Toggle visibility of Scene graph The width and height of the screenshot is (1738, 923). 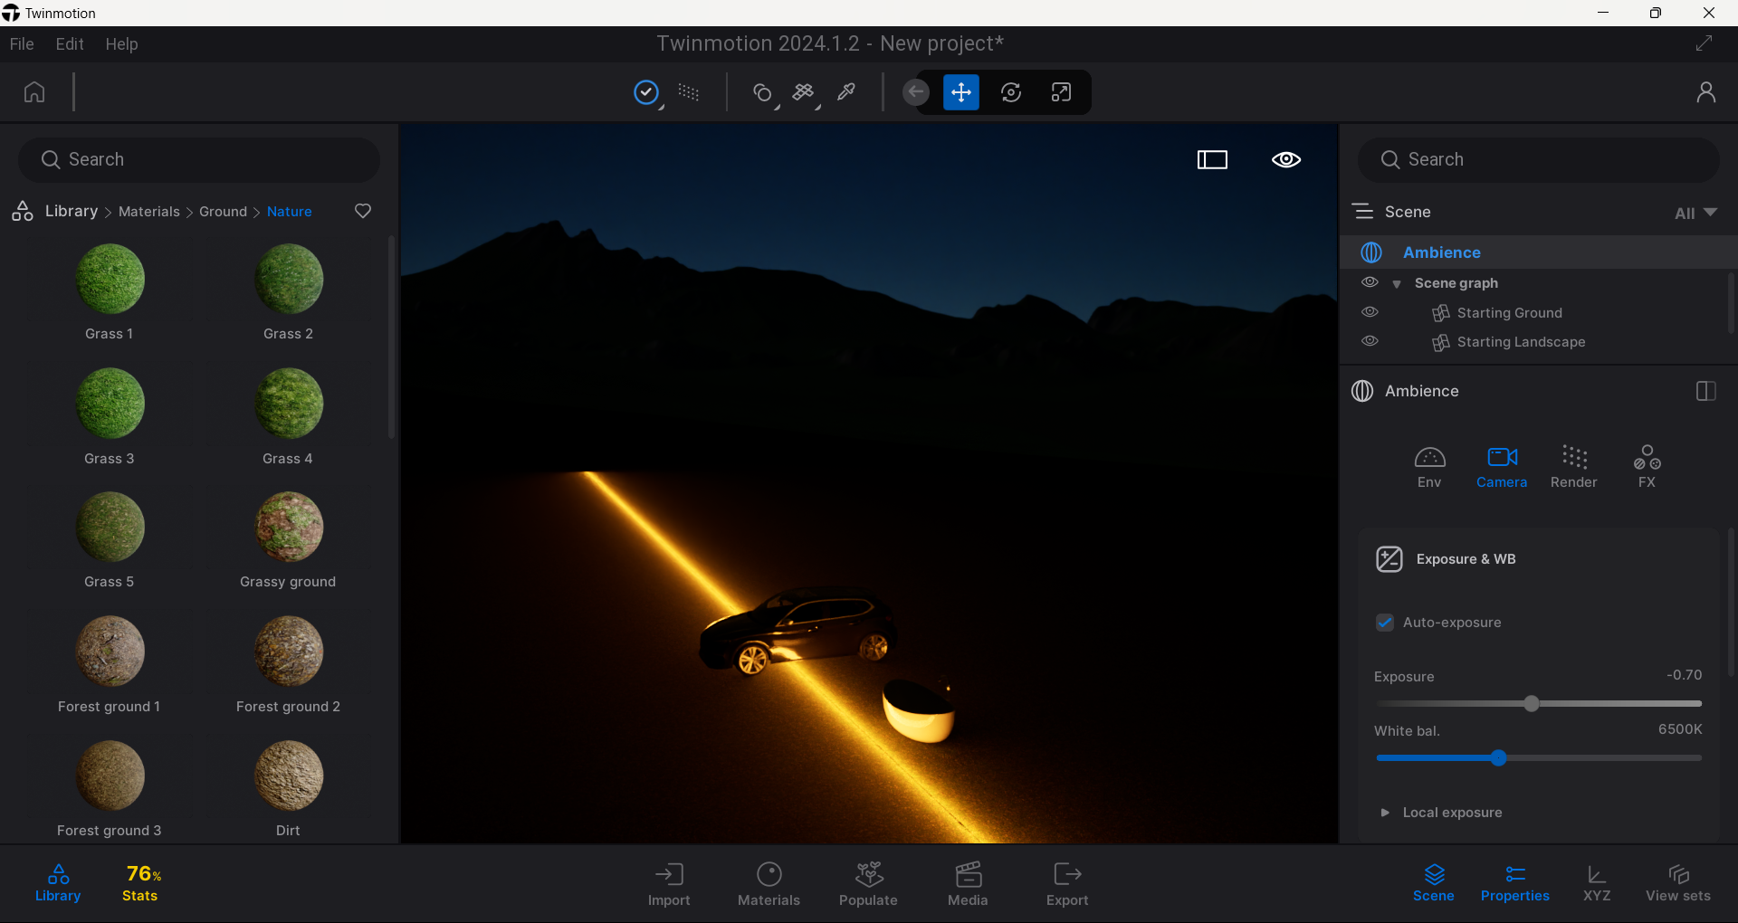coord(1370,282)
